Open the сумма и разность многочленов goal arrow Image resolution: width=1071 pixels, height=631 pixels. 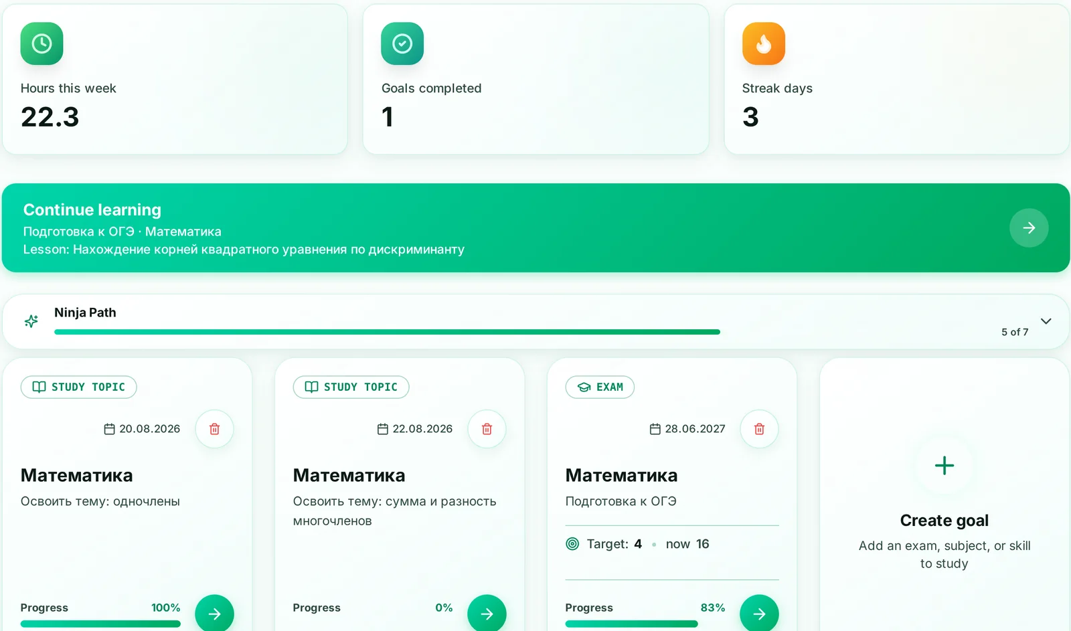[487, 614]
